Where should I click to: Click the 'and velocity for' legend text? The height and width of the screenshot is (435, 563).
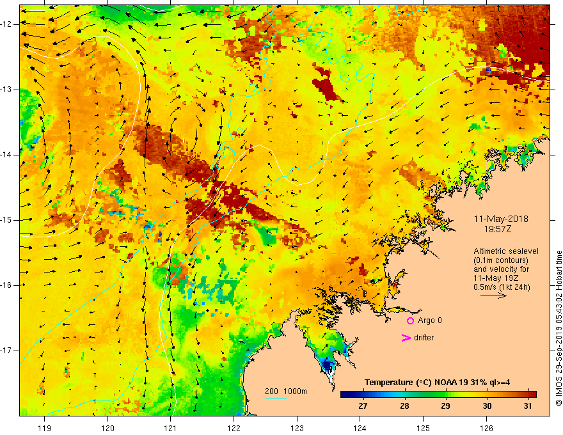pos(501,269)
